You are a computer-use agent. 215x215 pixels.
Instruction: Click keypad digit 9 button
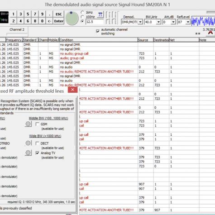click(43, 14)
